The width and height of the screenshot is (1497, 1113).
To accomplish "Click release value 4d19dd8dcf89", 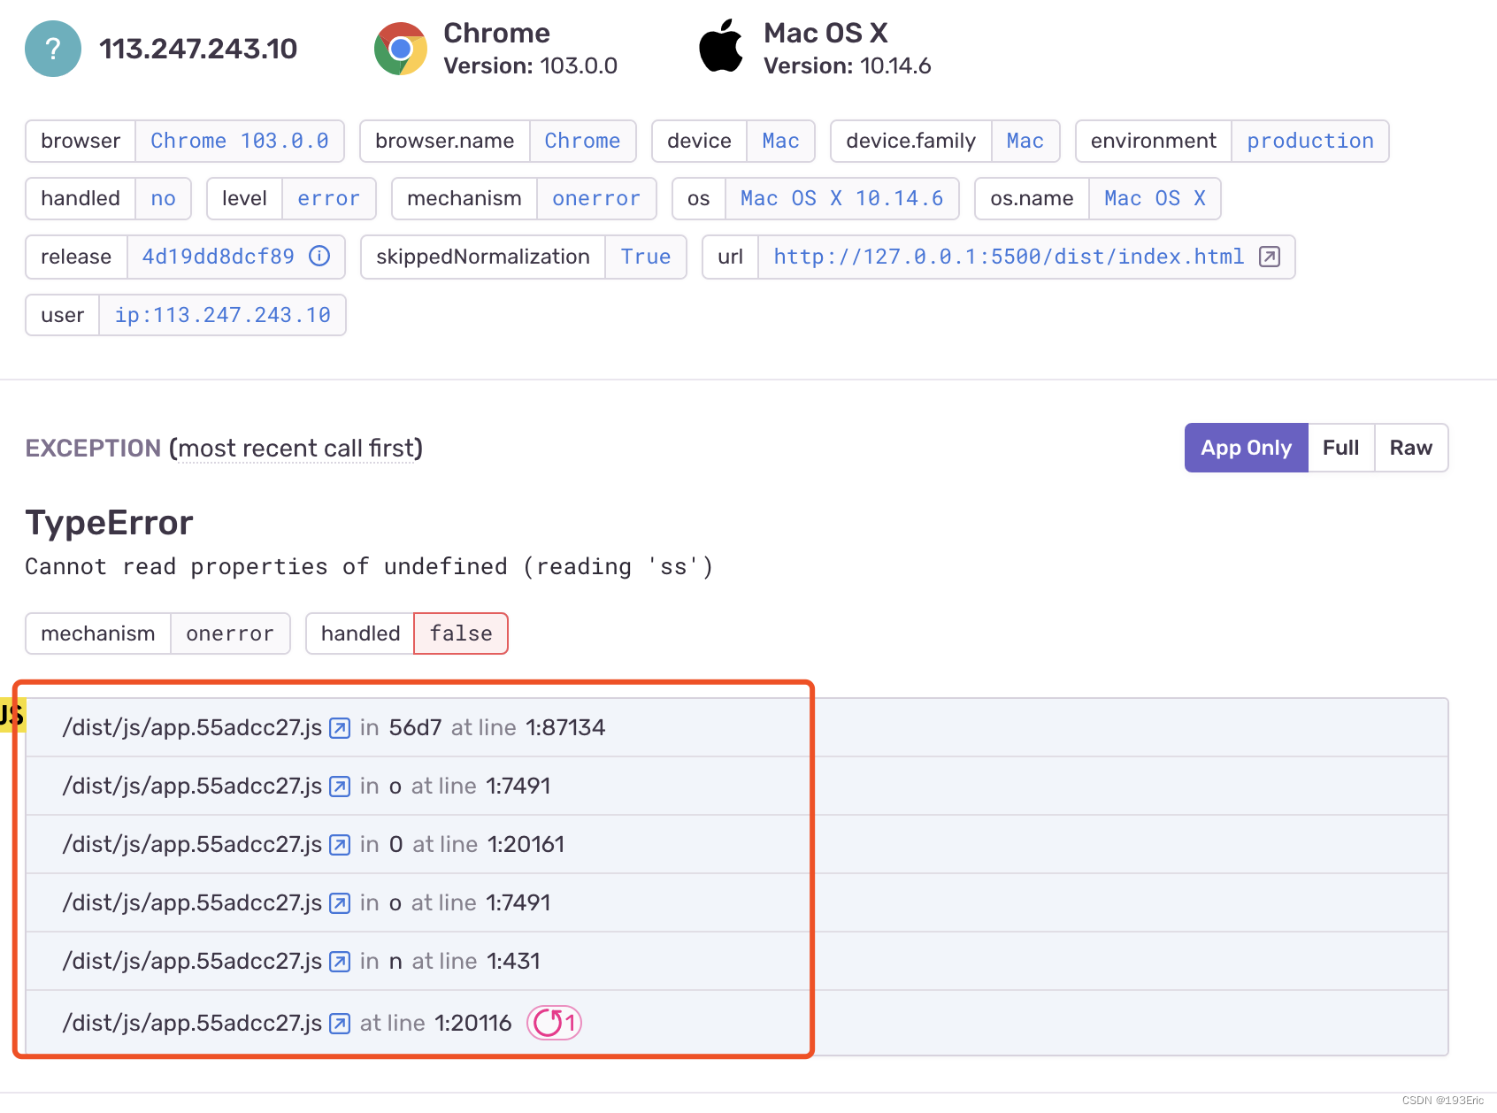I will point(219,257).
